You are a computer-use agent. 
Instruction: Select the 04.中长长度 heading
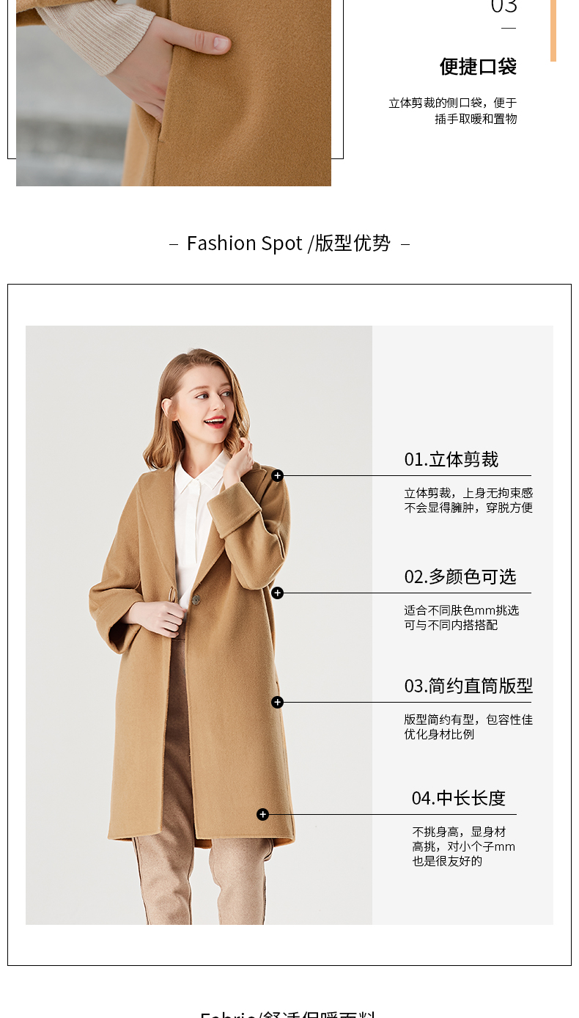459,799
